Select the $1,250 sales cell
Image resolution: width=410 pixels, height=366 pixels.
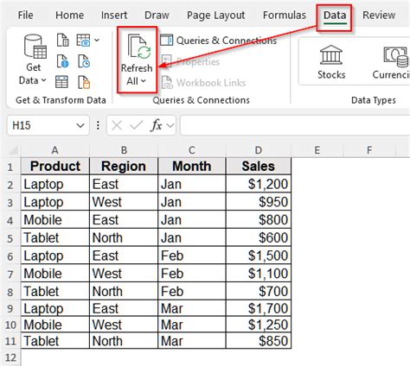pos(259,325)
